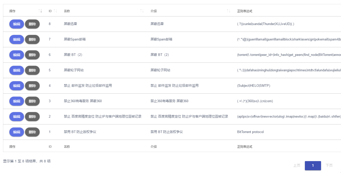The image size is (341, 173).
Task: Select the 屏蔽迅雷 name cell
Action: 70,24
